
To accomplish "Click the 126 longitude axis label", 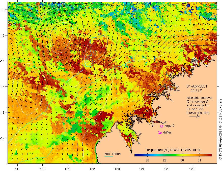I will click(x=192, y=169).
